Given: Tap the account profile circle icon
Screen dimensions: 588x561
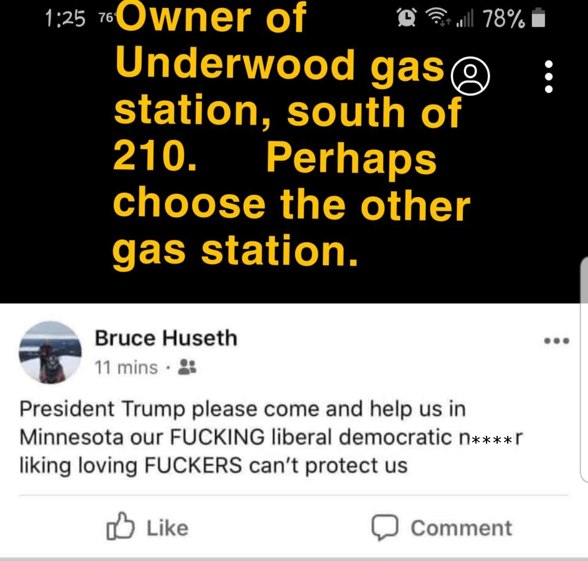Looking at the screenshot, I should pyautogui.click(x=470, y=76).
